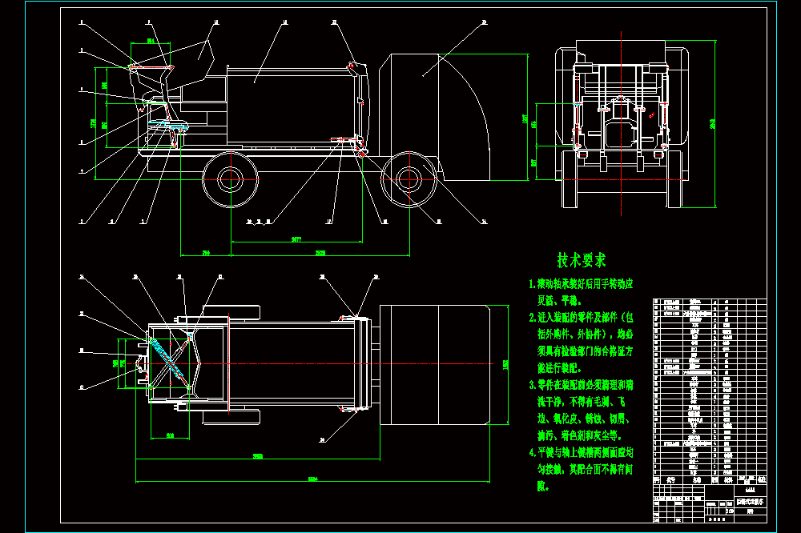Viewport: 801px width, 533px height.
Task: Select the line "2.进入装配的零件及部件（包"
Action: tap(581, 318)
